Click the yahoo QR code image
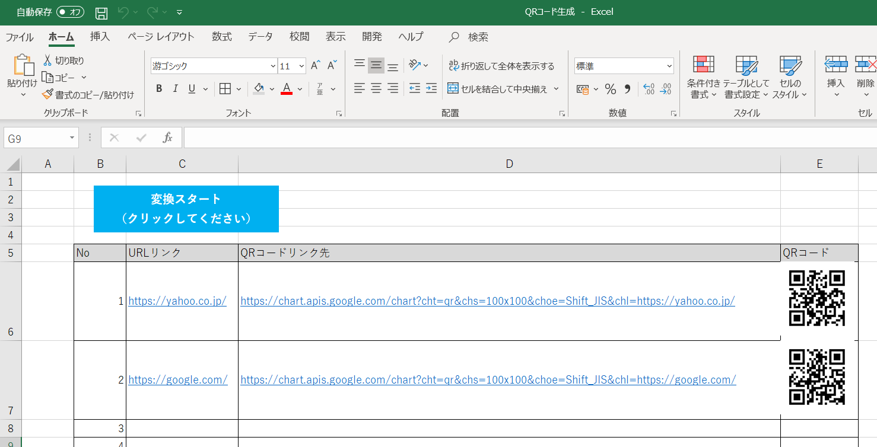The image size is (877, 447). (817, 298)
